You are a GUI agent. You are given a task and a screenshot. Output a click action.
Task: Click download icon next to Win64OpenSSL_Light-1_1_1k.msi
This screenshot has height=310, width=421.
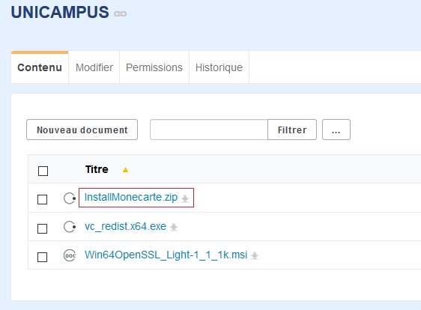point(255,255)
